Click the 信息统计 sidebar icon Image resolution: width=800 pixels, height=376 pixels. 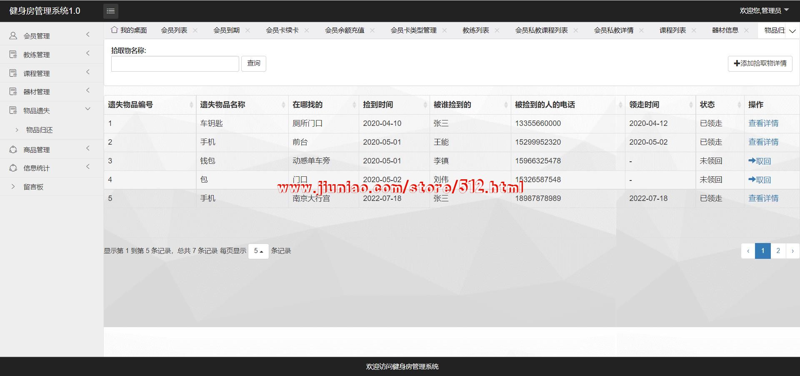[13, 168]
